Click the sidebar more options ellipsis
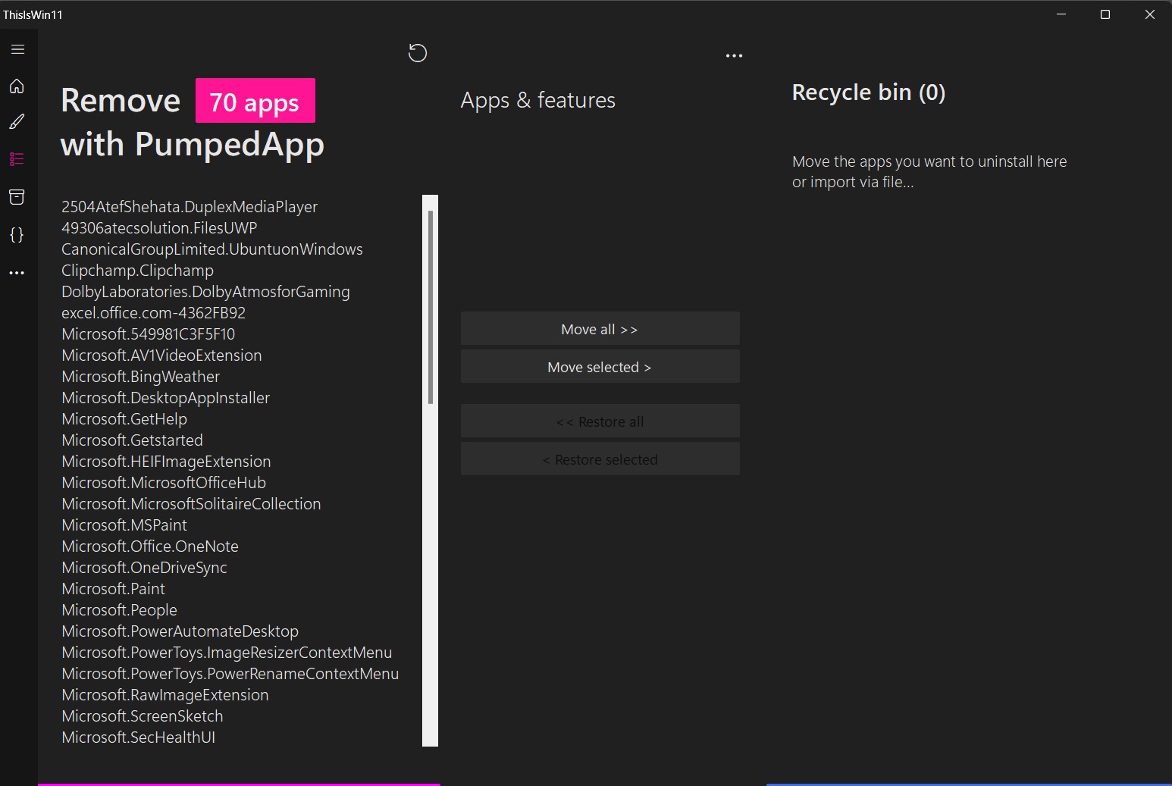This screenshot has width=1172, height=786. click(x=17, y=273)
